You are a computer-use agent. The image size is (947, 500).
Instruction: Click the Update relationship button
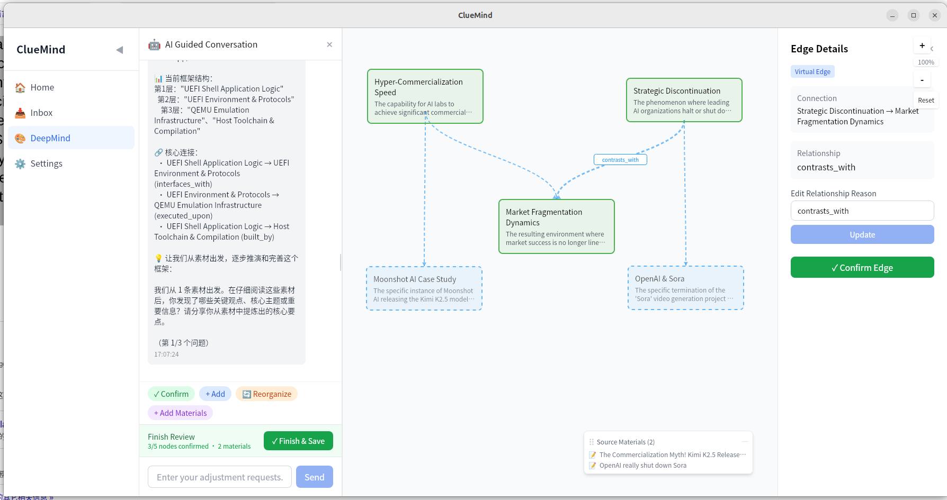coord(862,234)
